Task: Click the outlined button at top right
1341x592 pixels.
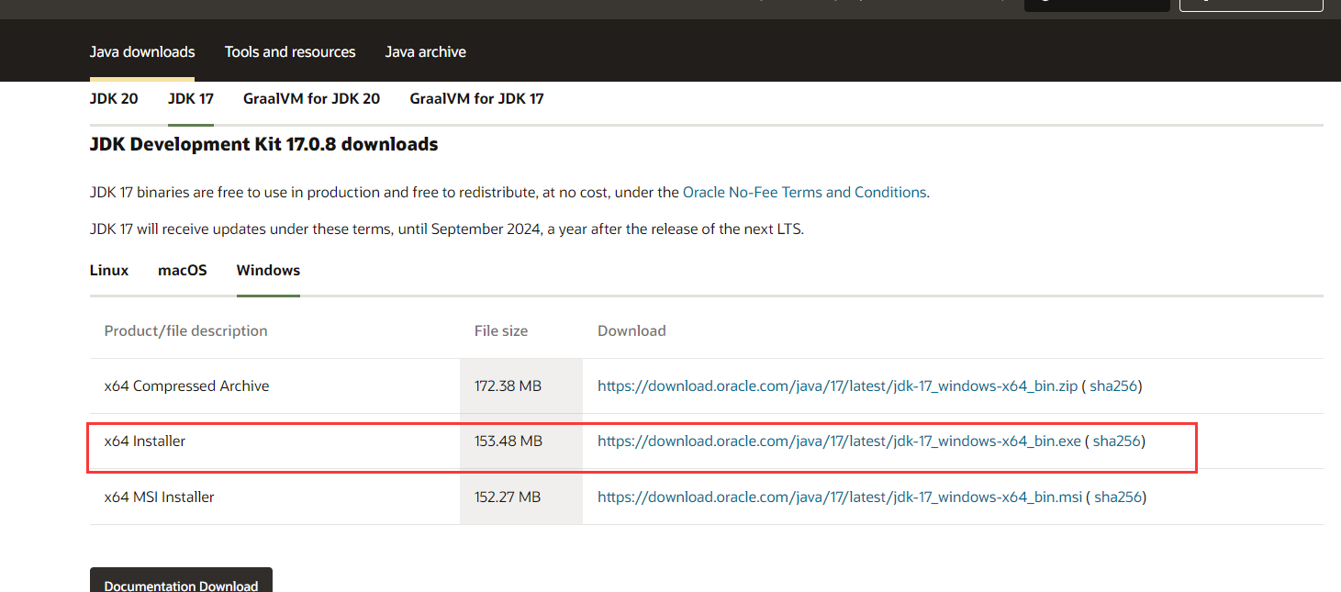Action: pyautogui.click(x=1250, y=5)
